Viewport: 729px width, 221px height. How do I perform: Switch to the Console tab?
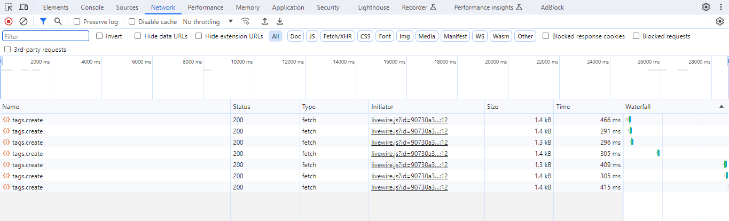coord(92,7)
